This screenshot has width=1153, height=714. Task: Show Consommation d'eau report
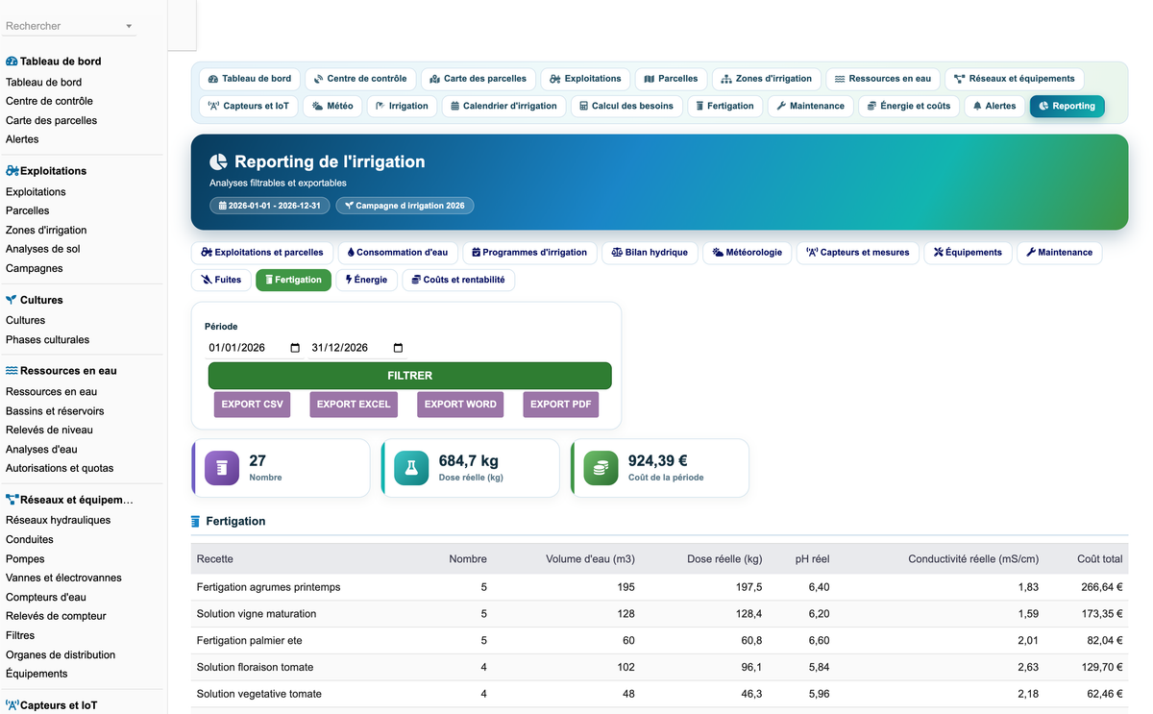(x=397, y=252)
